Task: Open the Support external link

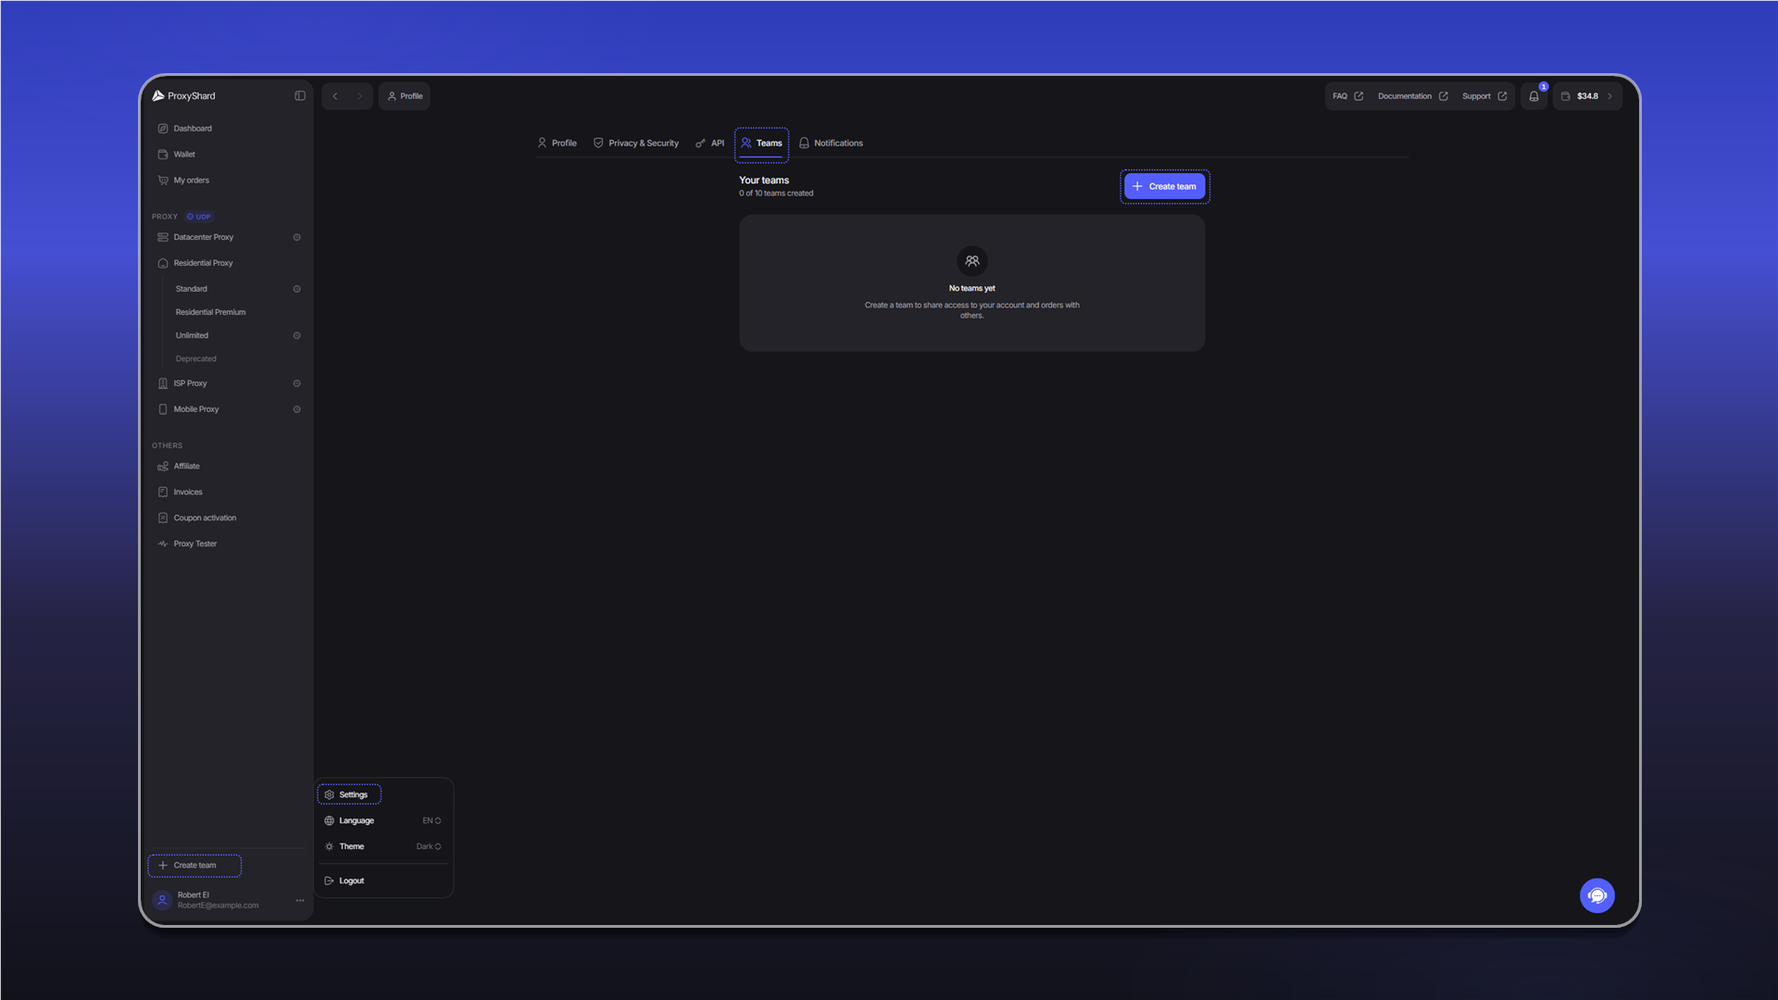Action: click(x=1484, y=96)
